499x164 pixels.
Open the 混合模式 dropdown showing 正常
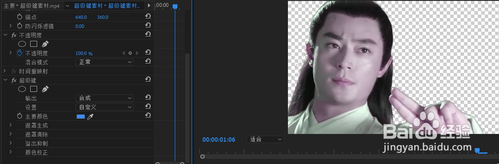pyautogui.click(x=105, y=62)
